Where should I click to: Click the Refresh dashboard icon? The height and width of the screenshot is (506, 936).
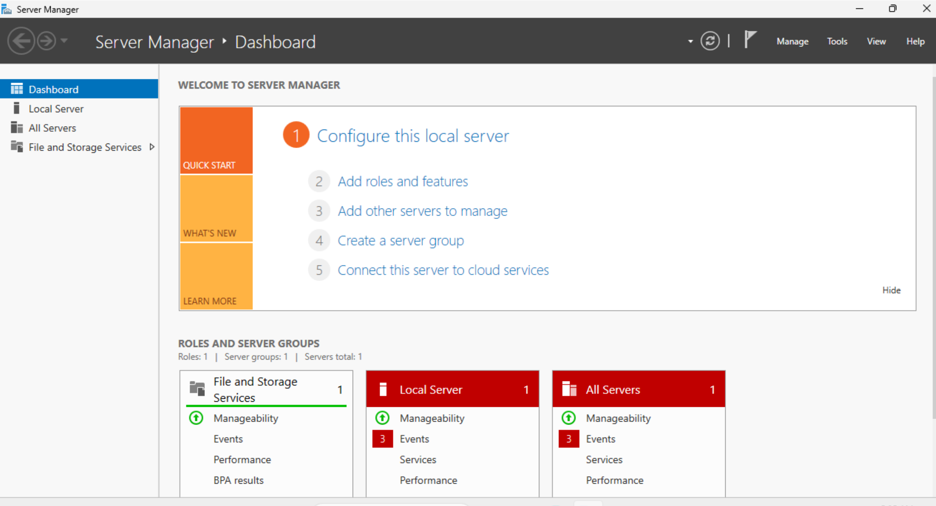[x=710, y=41]
